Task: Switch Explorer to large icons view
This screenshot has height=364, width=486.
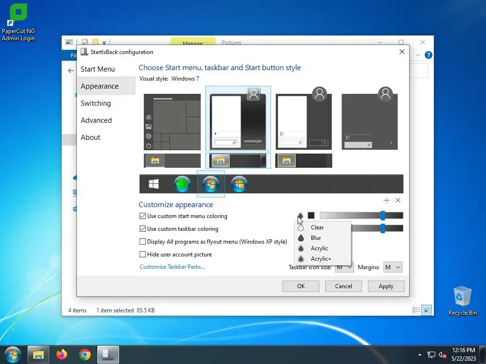Action: tap(427, 310)
